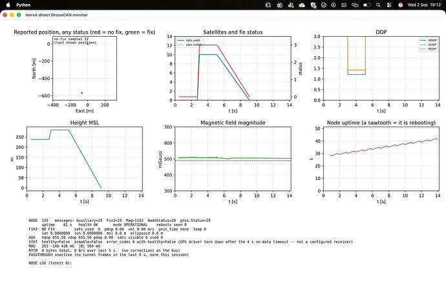
Task: Click the PASSTHROUGH inactive line
Action: click(109, 255)
